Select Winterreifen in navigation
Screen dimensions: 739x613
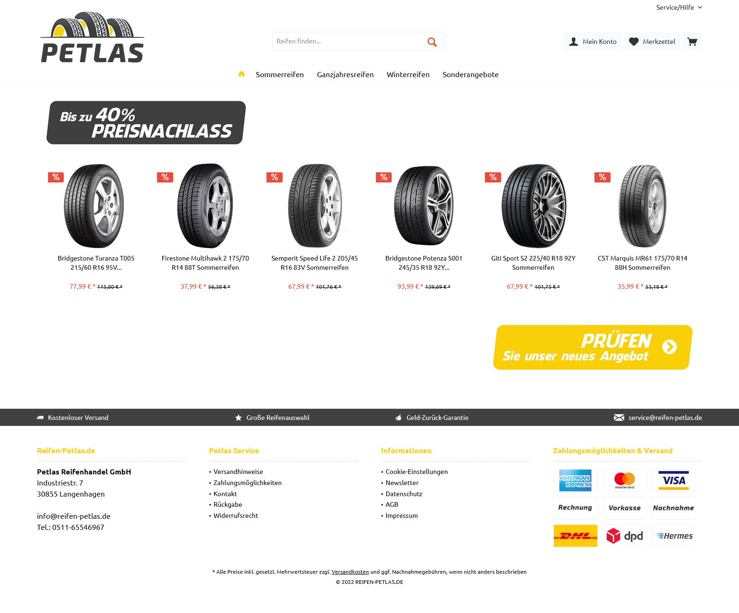408,74
